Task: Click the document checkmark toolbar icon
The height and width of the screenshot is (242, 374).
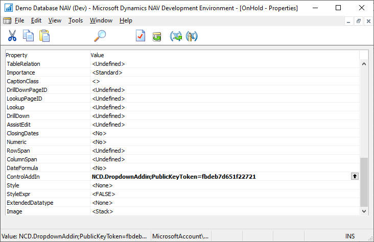Action: coord(141,36)
